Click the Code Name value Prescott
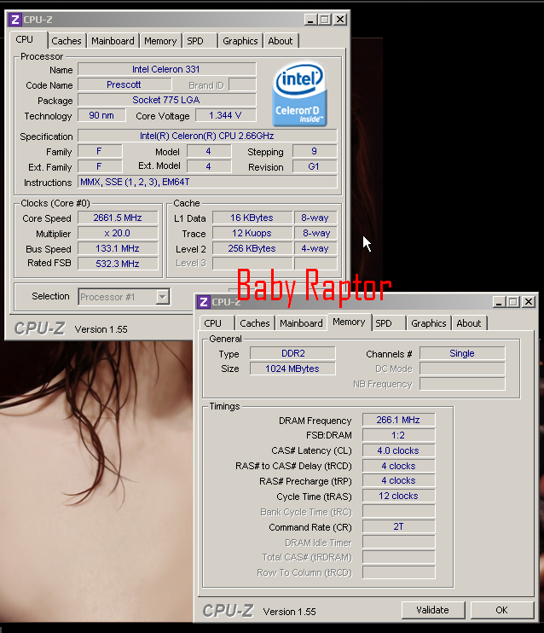 124,84
